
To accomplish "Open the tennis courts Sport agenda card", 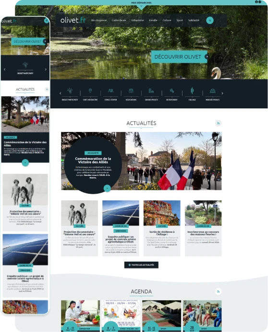I will pos(162,316).
